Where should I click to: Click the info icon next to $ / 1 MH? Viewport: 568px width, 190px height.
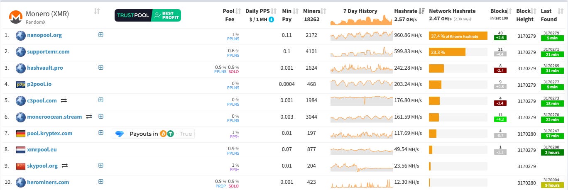pyautogui.click(x=272, y=19)
